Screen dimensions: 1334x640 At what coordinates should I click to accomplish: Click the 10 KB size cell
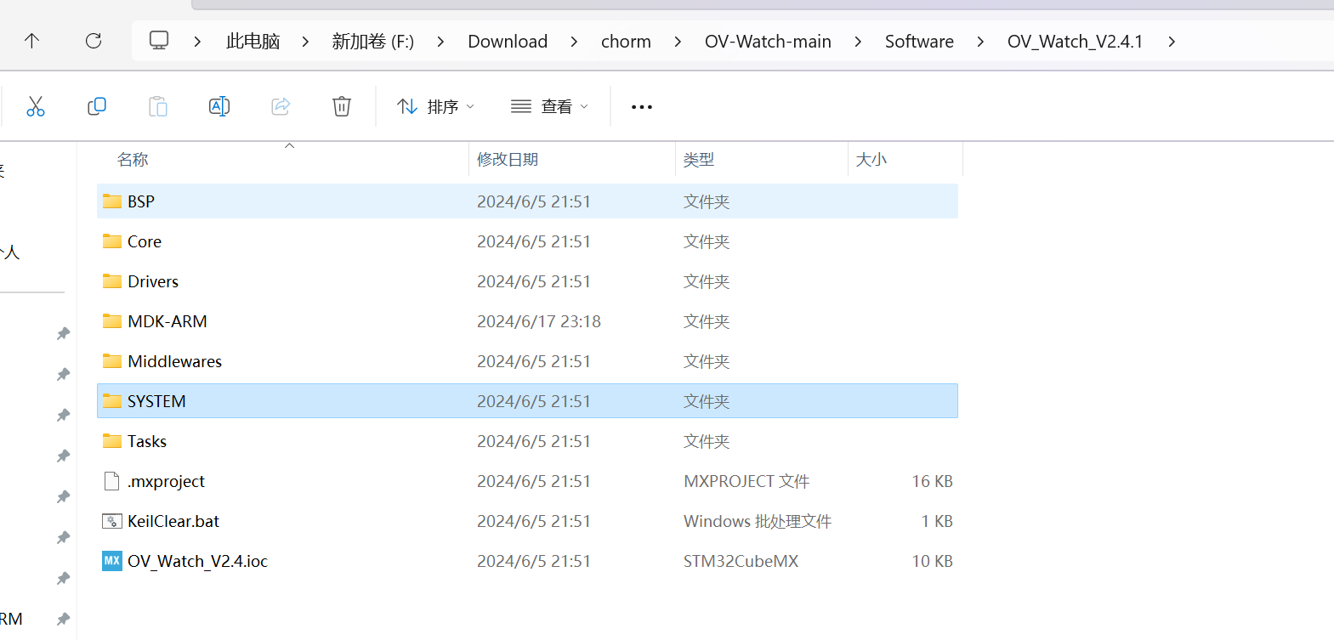932,561
